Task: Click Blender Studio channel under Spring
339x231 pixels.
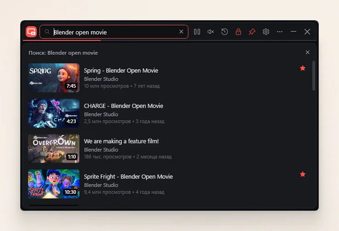Action: pyautogui.click(x=101, y=79)
